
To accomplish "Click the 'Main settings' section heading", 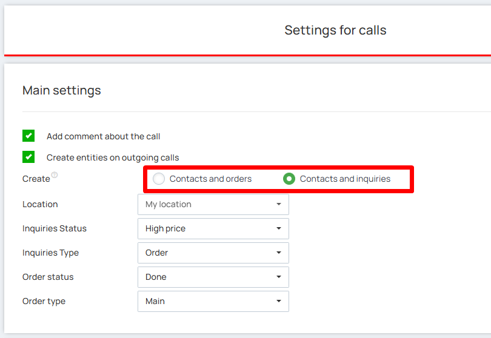I will 62,91.
